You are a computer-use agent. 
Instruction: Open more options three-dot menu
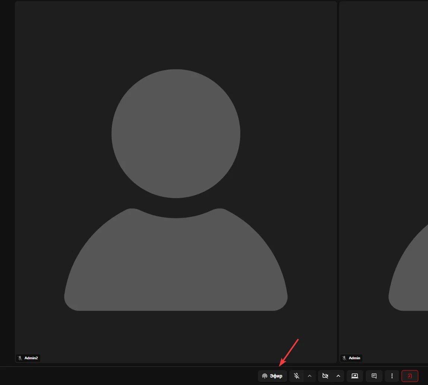click(x=392, y=376)
